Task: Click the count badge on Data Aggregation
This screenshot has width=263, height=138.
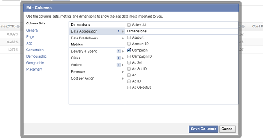Action: pyautogui.click(x=119, y=31)
